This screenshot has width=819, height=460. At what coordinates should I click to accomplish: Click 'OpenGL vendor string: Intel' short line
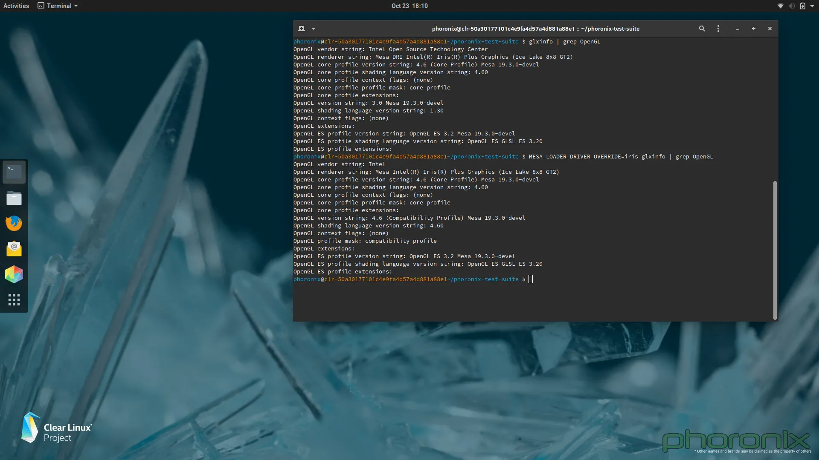[x=339, y=164]
